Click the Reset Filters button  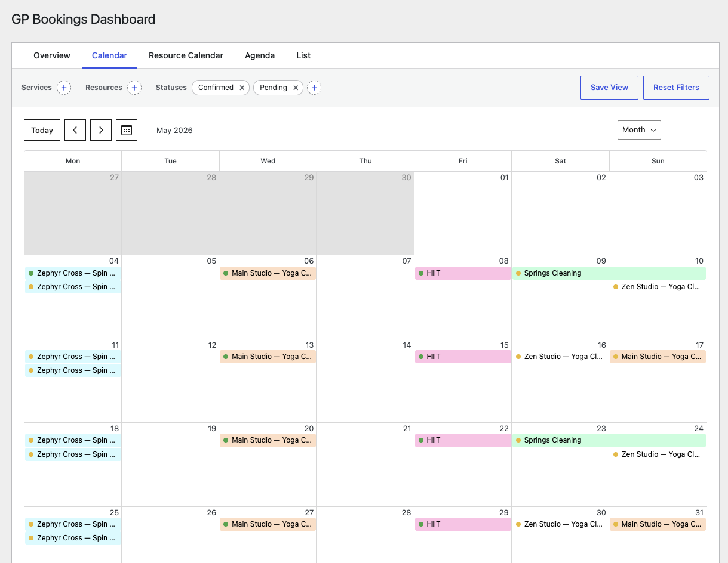click(x=676, y=88)
